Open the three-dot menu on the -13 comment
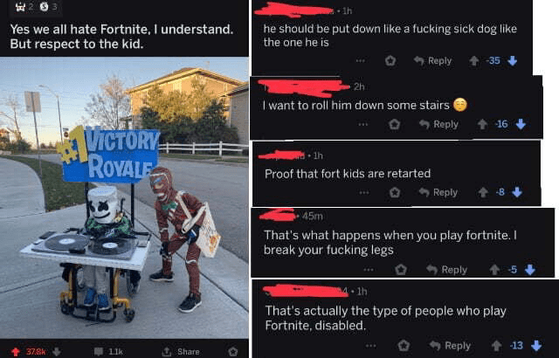The width and height of the screenshot is (559, 358). pos(370,346)
